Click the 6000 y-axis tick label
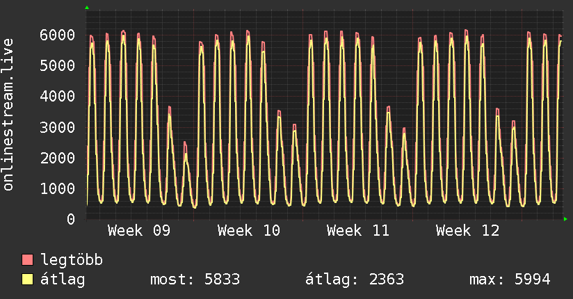 [x=56, y=35]
